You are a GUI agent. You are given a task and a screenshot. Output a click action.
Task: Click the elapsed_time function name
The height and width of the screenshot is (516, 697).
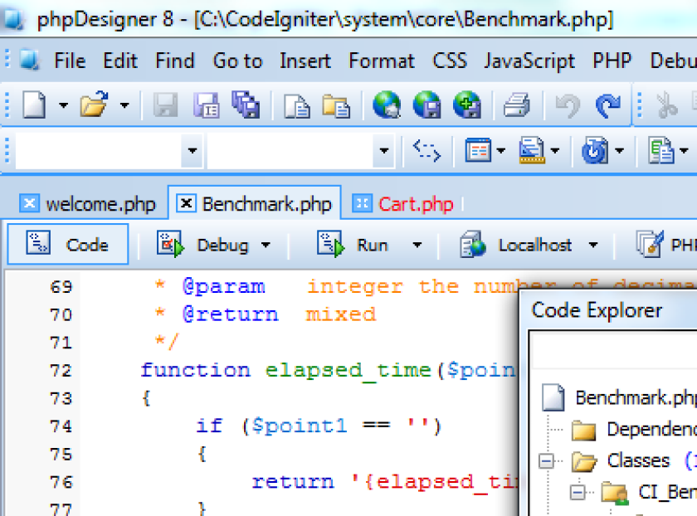click(348, 370)
